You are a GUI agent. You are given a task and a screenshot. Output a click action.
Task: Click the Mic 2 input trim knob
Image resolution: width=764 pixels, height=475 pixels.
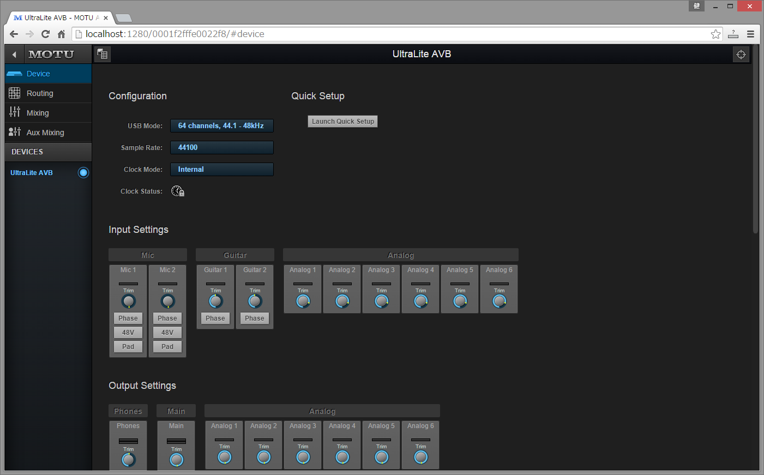[168, 301]
